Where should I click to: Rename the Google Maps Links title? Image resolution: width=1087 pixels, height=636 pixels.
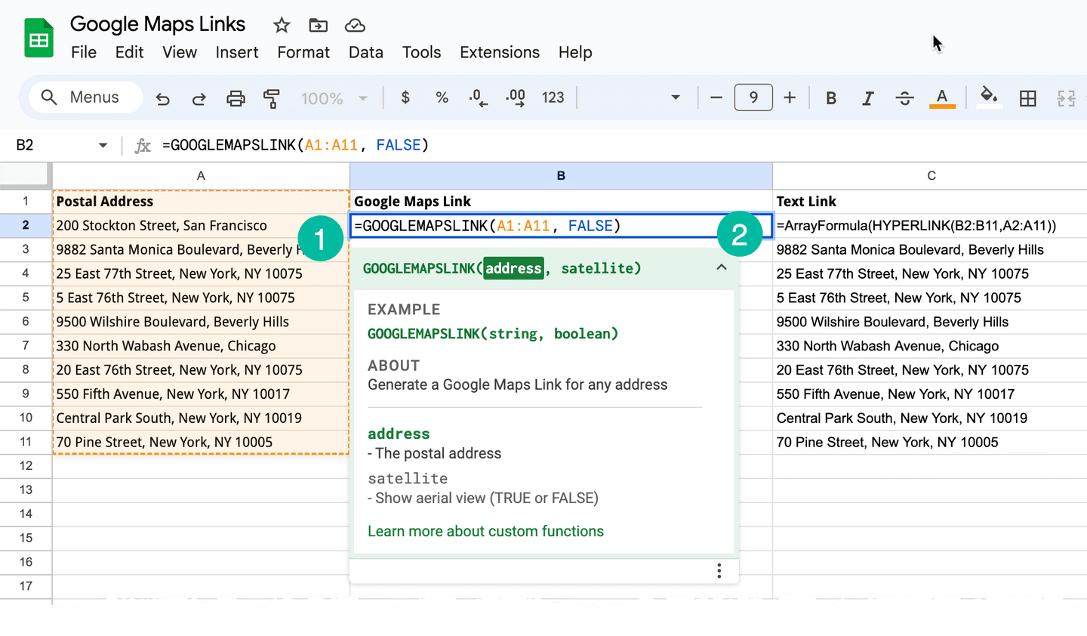[158, 24]
